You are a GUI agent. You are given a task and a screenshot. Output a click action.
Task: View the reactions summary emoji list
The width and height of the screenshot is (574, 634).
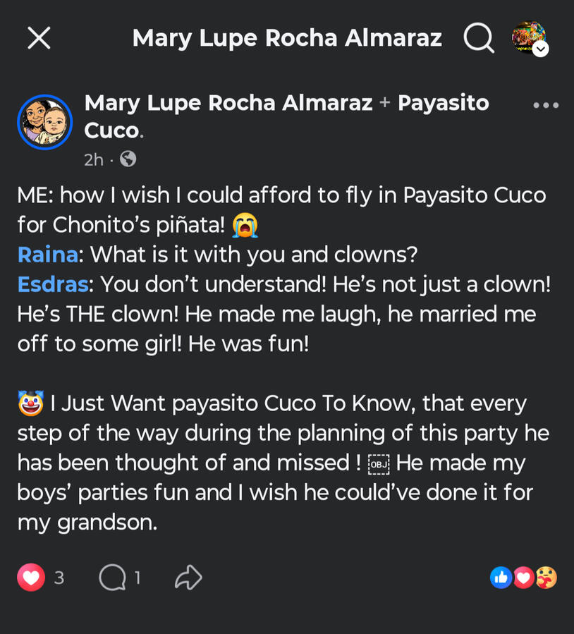point(523,578)
